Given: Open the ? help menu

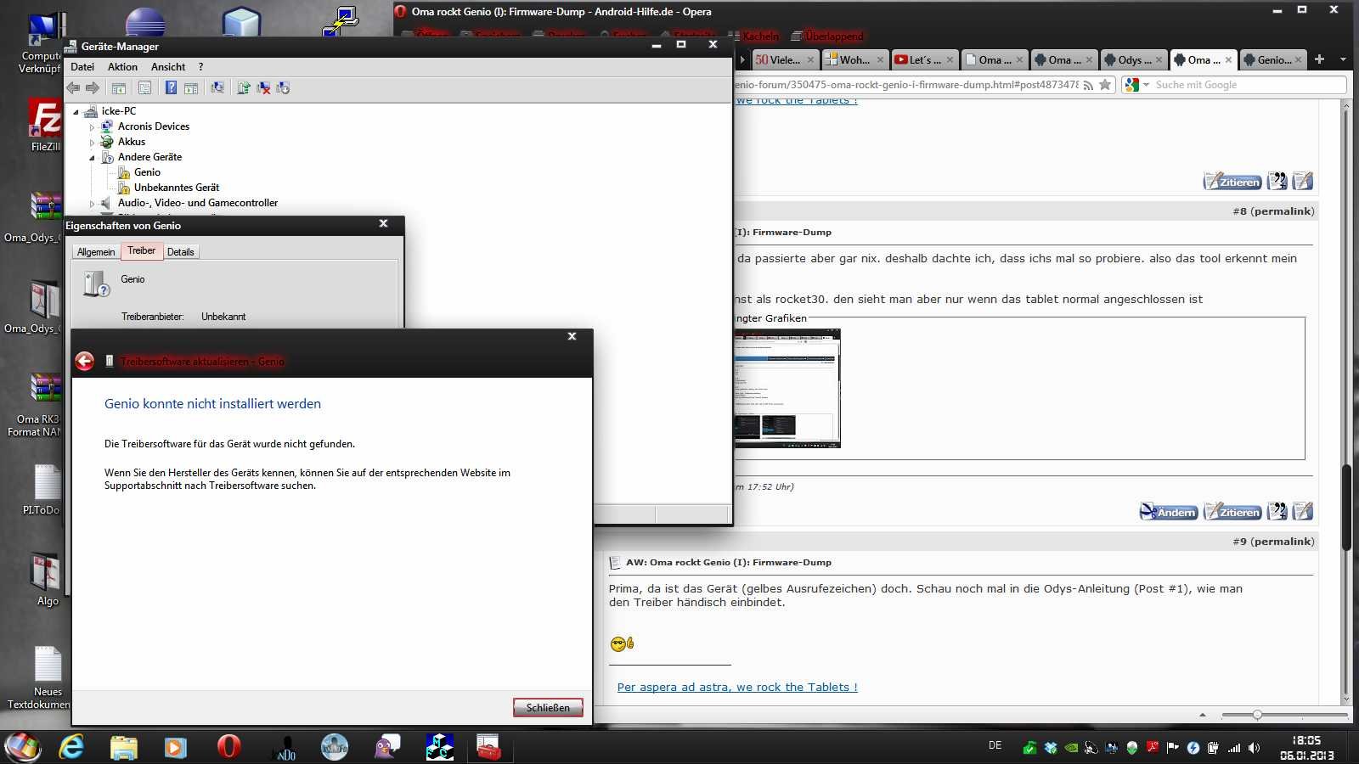Looking at the screenshot, I should point(200,67).
